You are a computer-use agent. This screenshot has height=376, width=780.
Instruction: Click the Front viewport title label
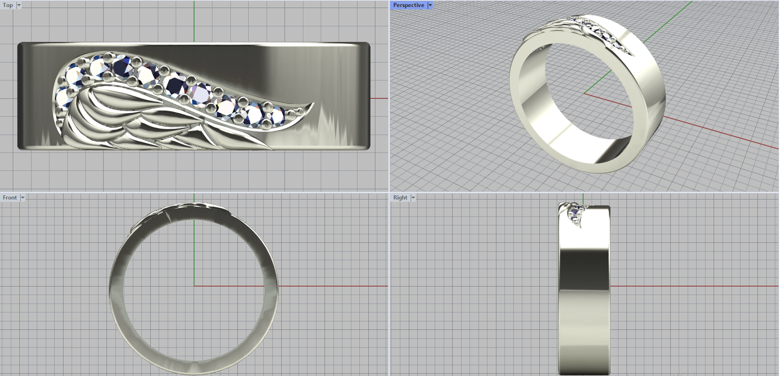point(9,198)
